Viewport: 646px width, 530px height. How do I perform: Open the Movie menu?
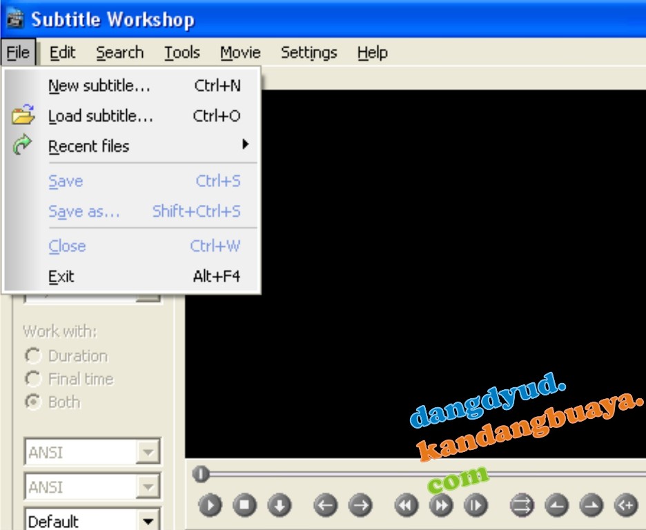240,52
